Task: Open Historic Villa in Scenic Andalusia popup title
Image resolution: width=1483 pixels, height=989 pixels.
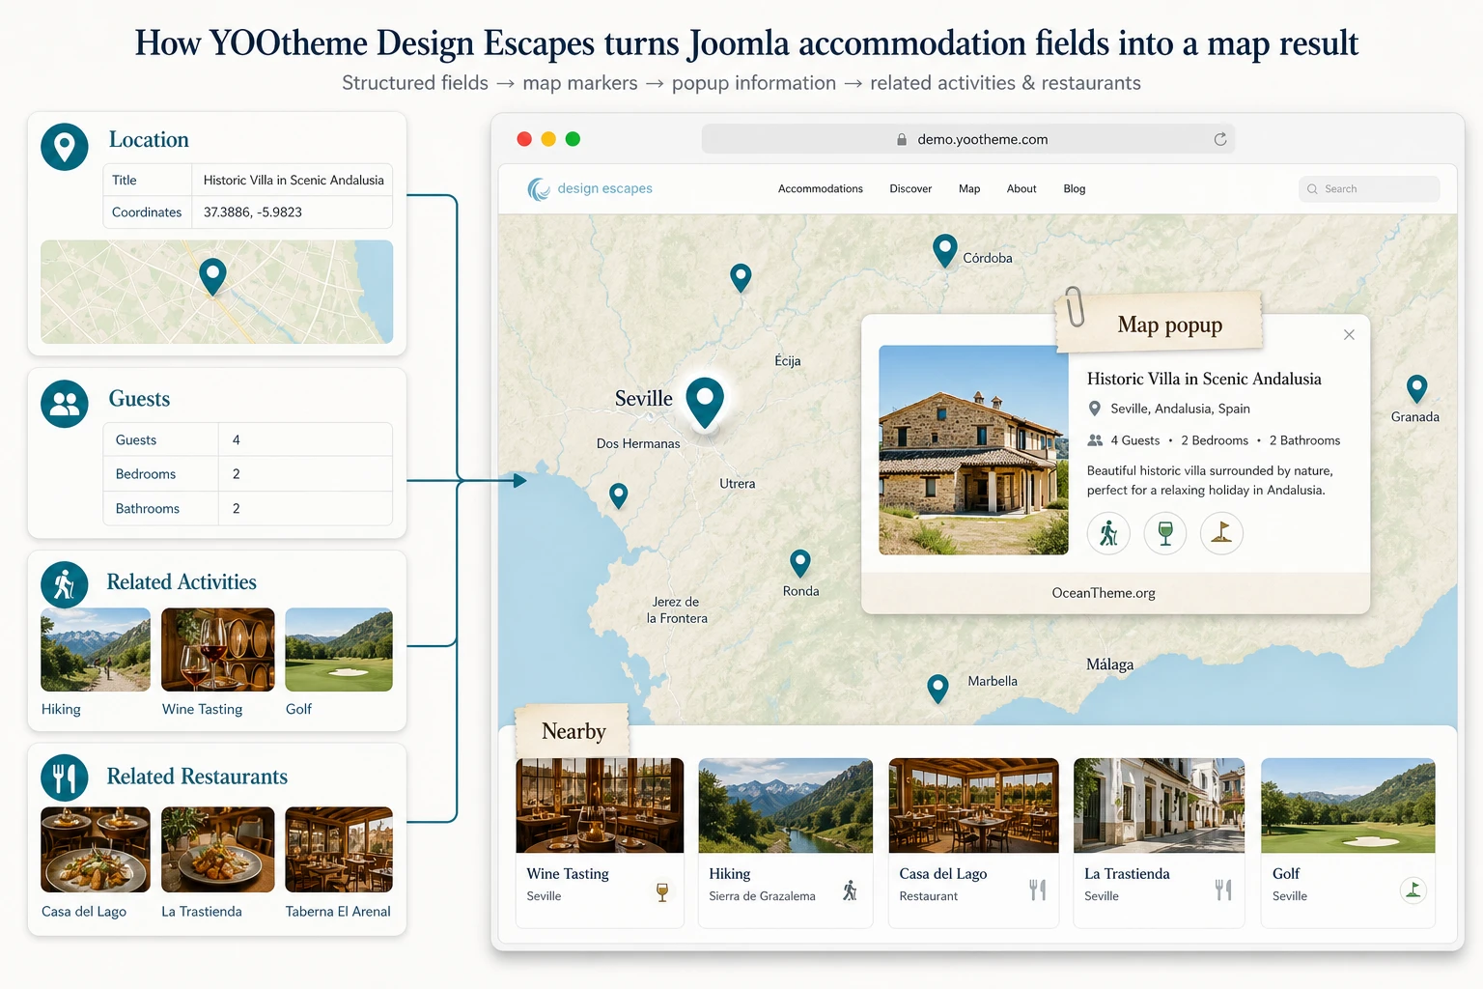Action: pos(1204,379)
